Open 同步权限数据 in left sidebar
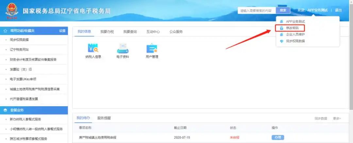 (x=19, y=40)
